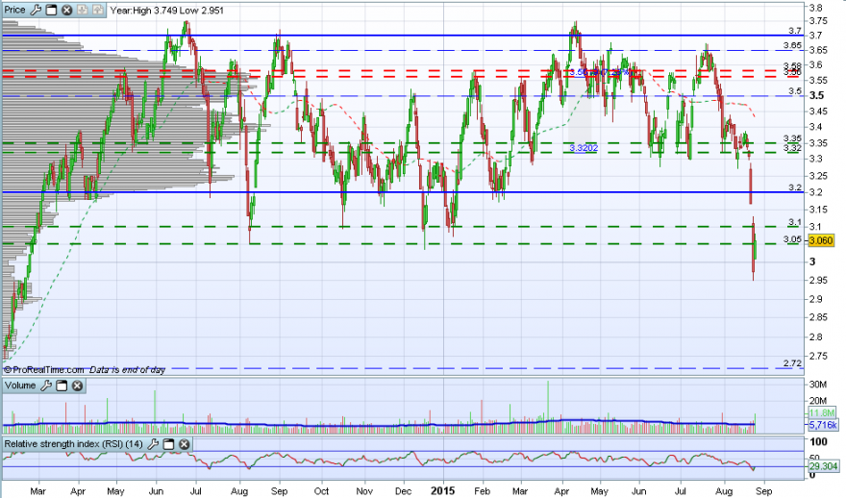Click the 3.8 price scale value
The height and width of the screenshot is (498, 846).
(x=816, y=8)
